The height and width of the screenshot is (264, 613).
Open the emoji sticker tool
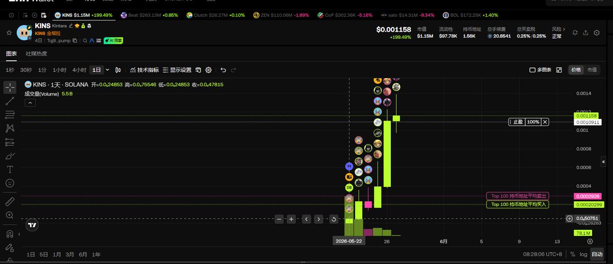pyautogui.click(x=10, y=183)
